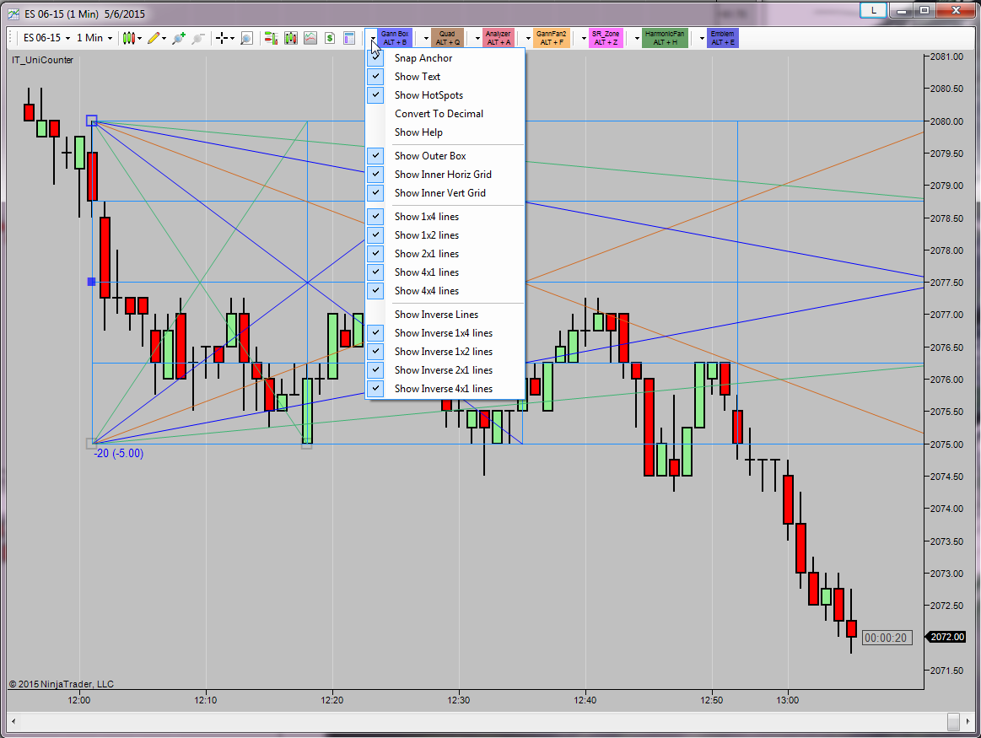Click the Gann box top-left anchor handle

click(x=91, y=120)
